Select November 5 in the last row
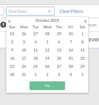 click(83, 75)
